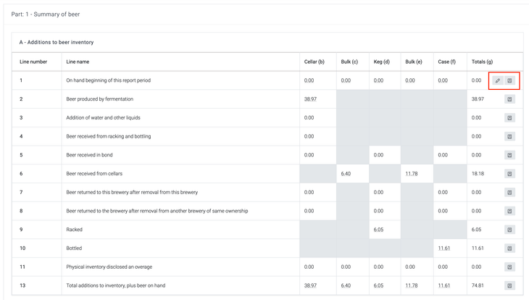The image size is (529, 300).
Task: Click details icon for Total additions to inventory
Action: [x=509, y=286]
